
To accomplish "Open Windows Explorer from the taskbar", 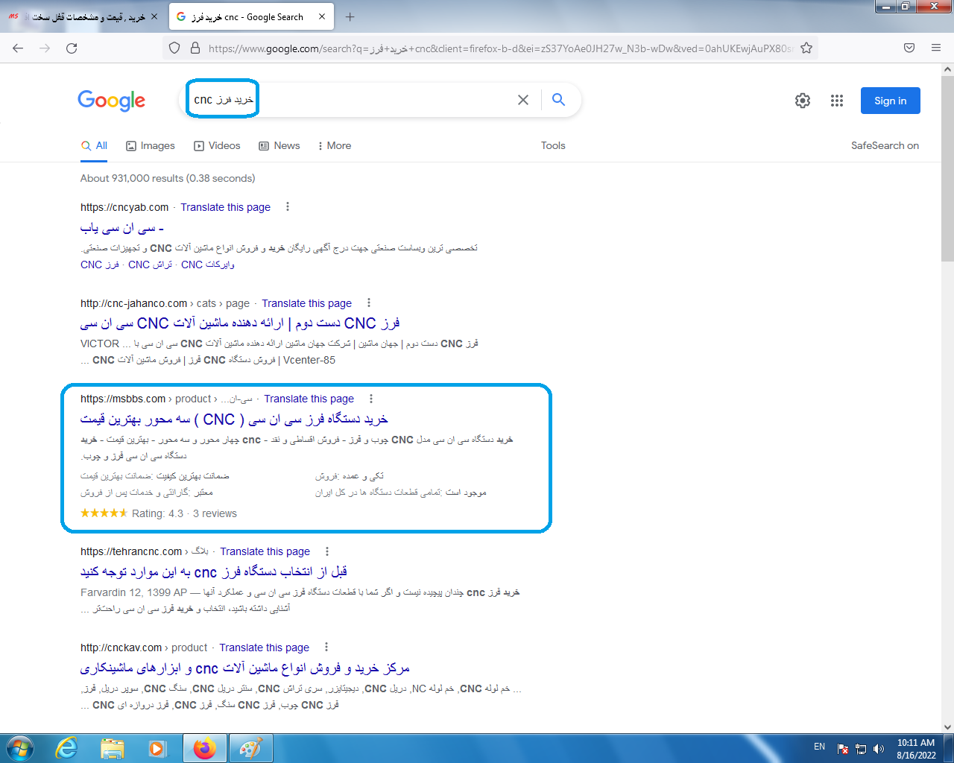I will point(112,748).
